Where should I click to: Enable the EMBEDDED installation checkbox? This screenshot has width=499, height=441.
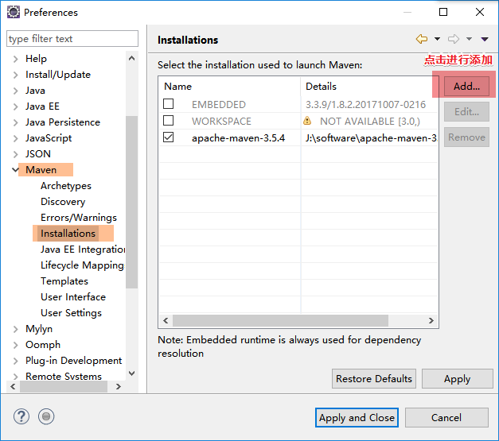click(x=169, y=104)
